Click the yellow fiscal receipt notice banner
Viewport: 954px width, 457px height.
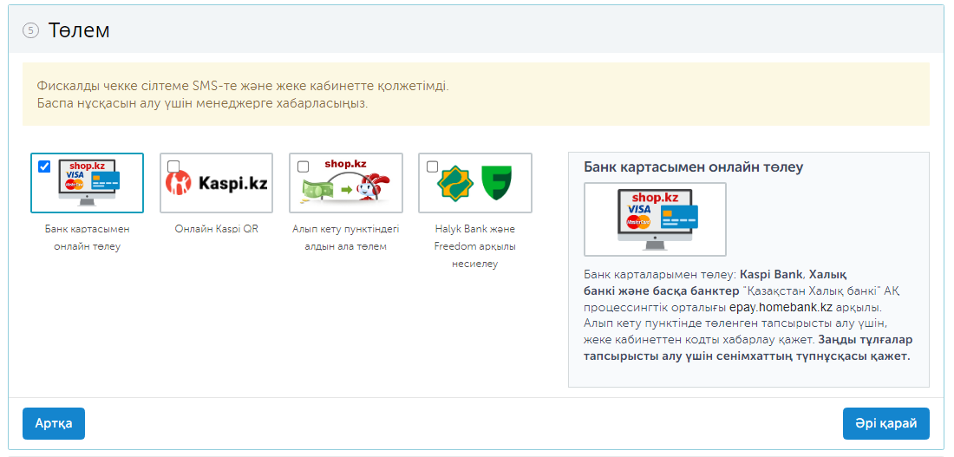[x=475, y=95]
